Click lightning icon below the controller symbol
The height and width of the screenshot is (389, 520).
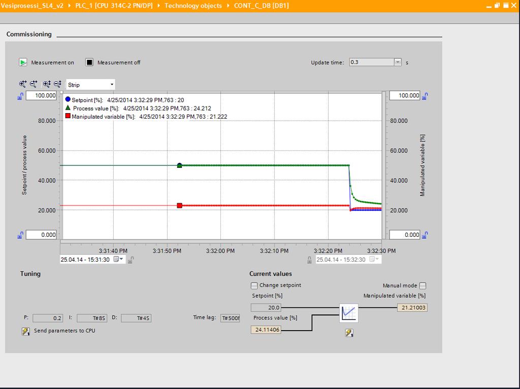point(349,333)
